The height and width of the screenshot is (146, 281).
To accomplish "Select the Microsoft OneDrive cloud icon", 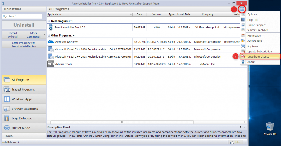I will [x=51, y=42].
